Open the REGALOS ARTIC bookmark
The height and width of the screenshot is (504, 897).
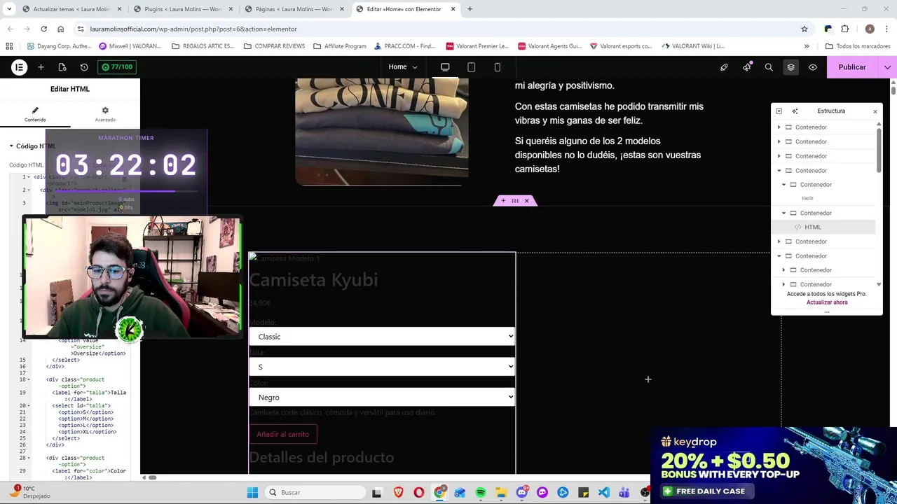pyautogui.click(x=203, y=46)
